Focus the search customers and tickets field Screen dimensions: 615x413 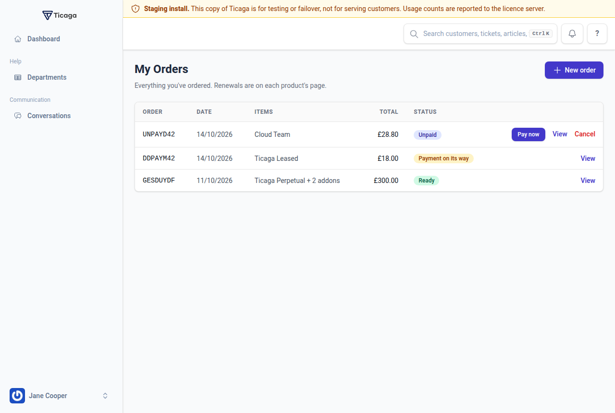click(x=480, y=34)
